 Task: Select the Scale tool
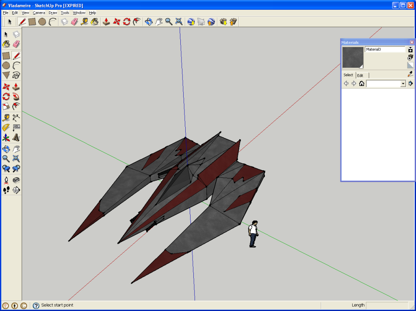click(x=6, y=106)
